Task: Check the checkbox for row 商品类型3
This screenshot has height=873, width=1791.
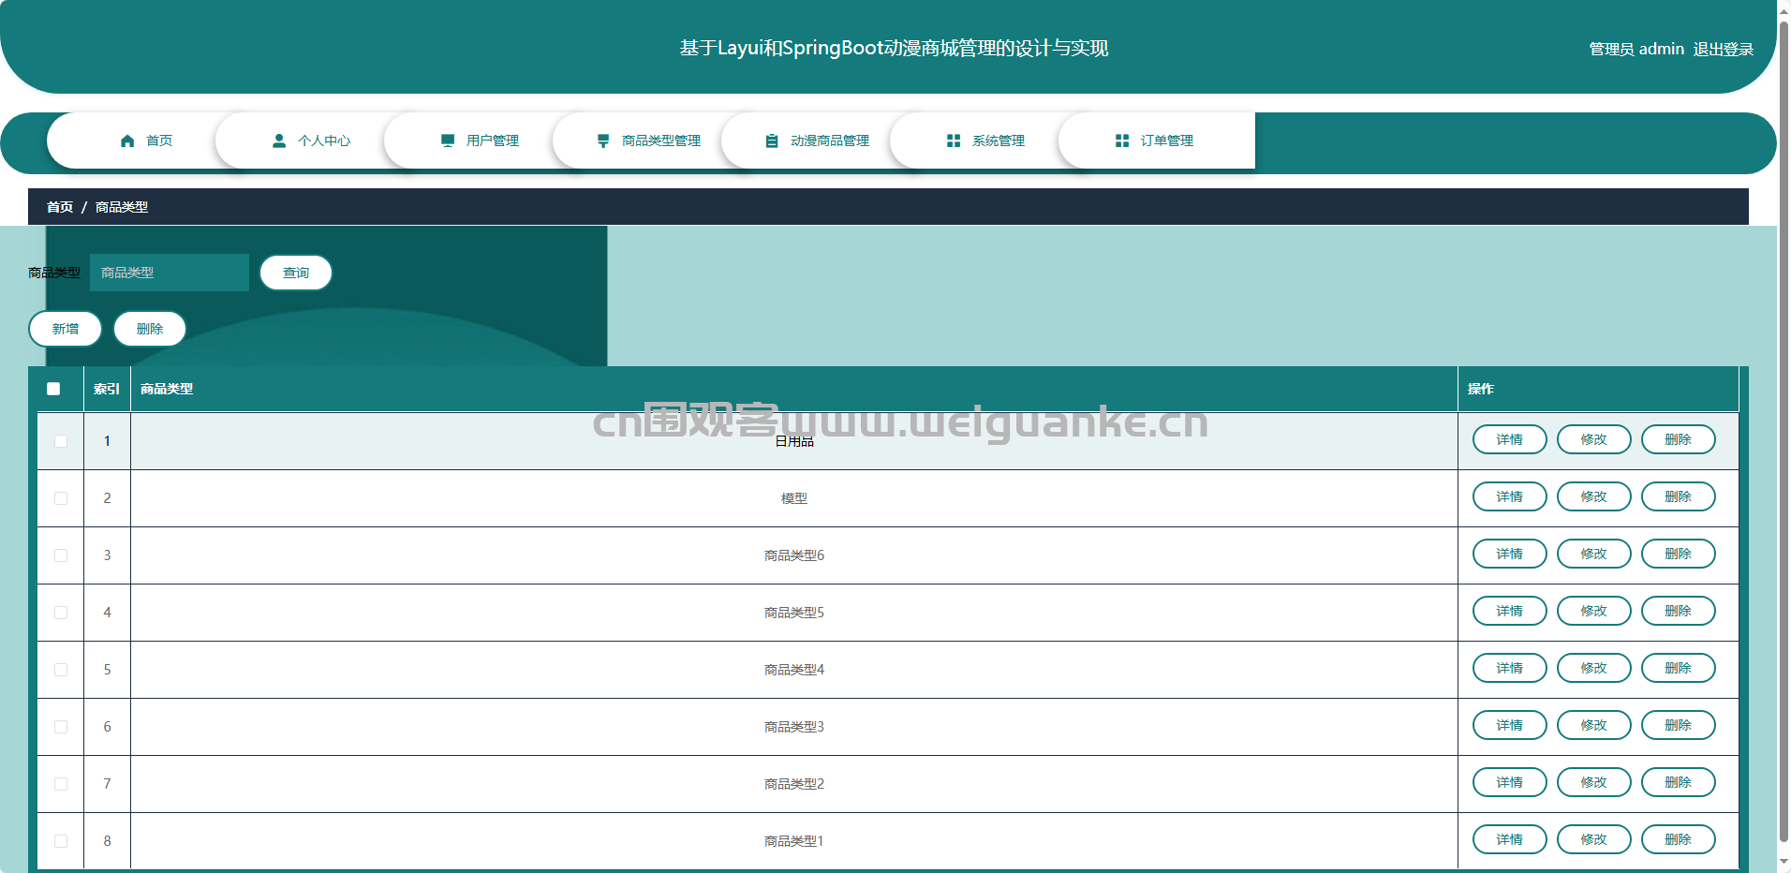Action: click(61, 727)
